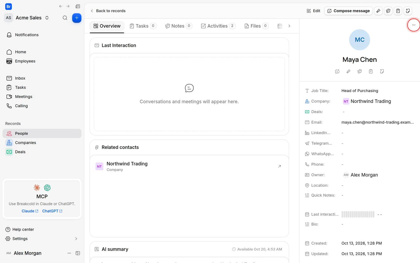420x263 pixels.
Task: Open the Acme Sales workspace switcher
Action: click(x=27, y=18)
